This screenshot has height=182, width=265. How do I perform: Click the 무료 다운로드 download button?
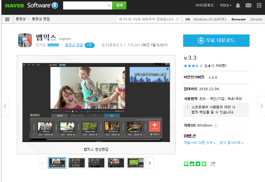(x=216, y=41)
